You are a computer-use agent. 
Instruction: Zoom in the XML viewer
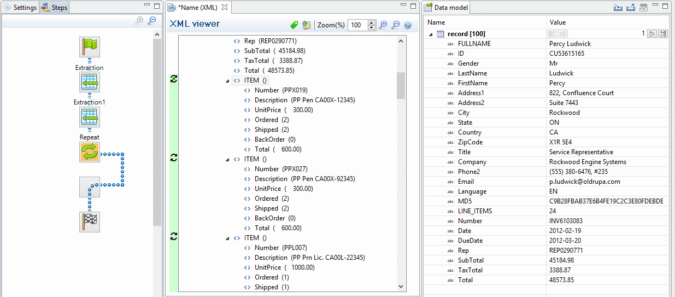pyautogui.click(x=383, y=25)
